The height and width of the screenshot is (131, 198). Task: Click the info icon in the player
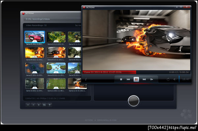pyautogui.click(x=86, y=79)
